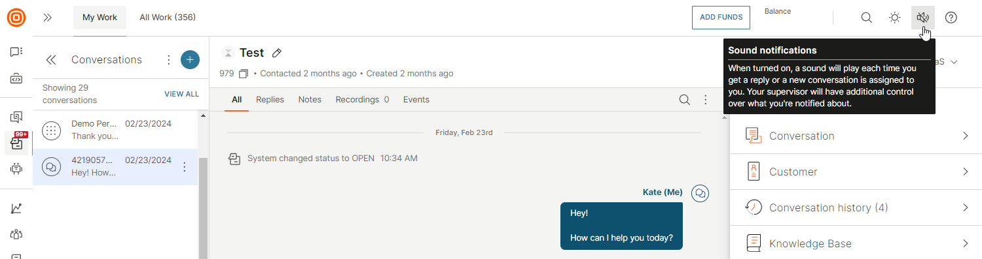Start a new conversation with plus button
Image resolution: width=982 pixels, height=259 pixels.
tap(190, 60)
